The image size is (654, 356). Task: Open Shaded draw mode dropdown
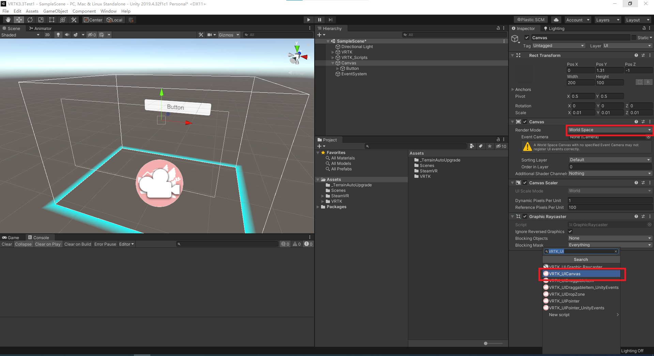click(x=20, y=35)
